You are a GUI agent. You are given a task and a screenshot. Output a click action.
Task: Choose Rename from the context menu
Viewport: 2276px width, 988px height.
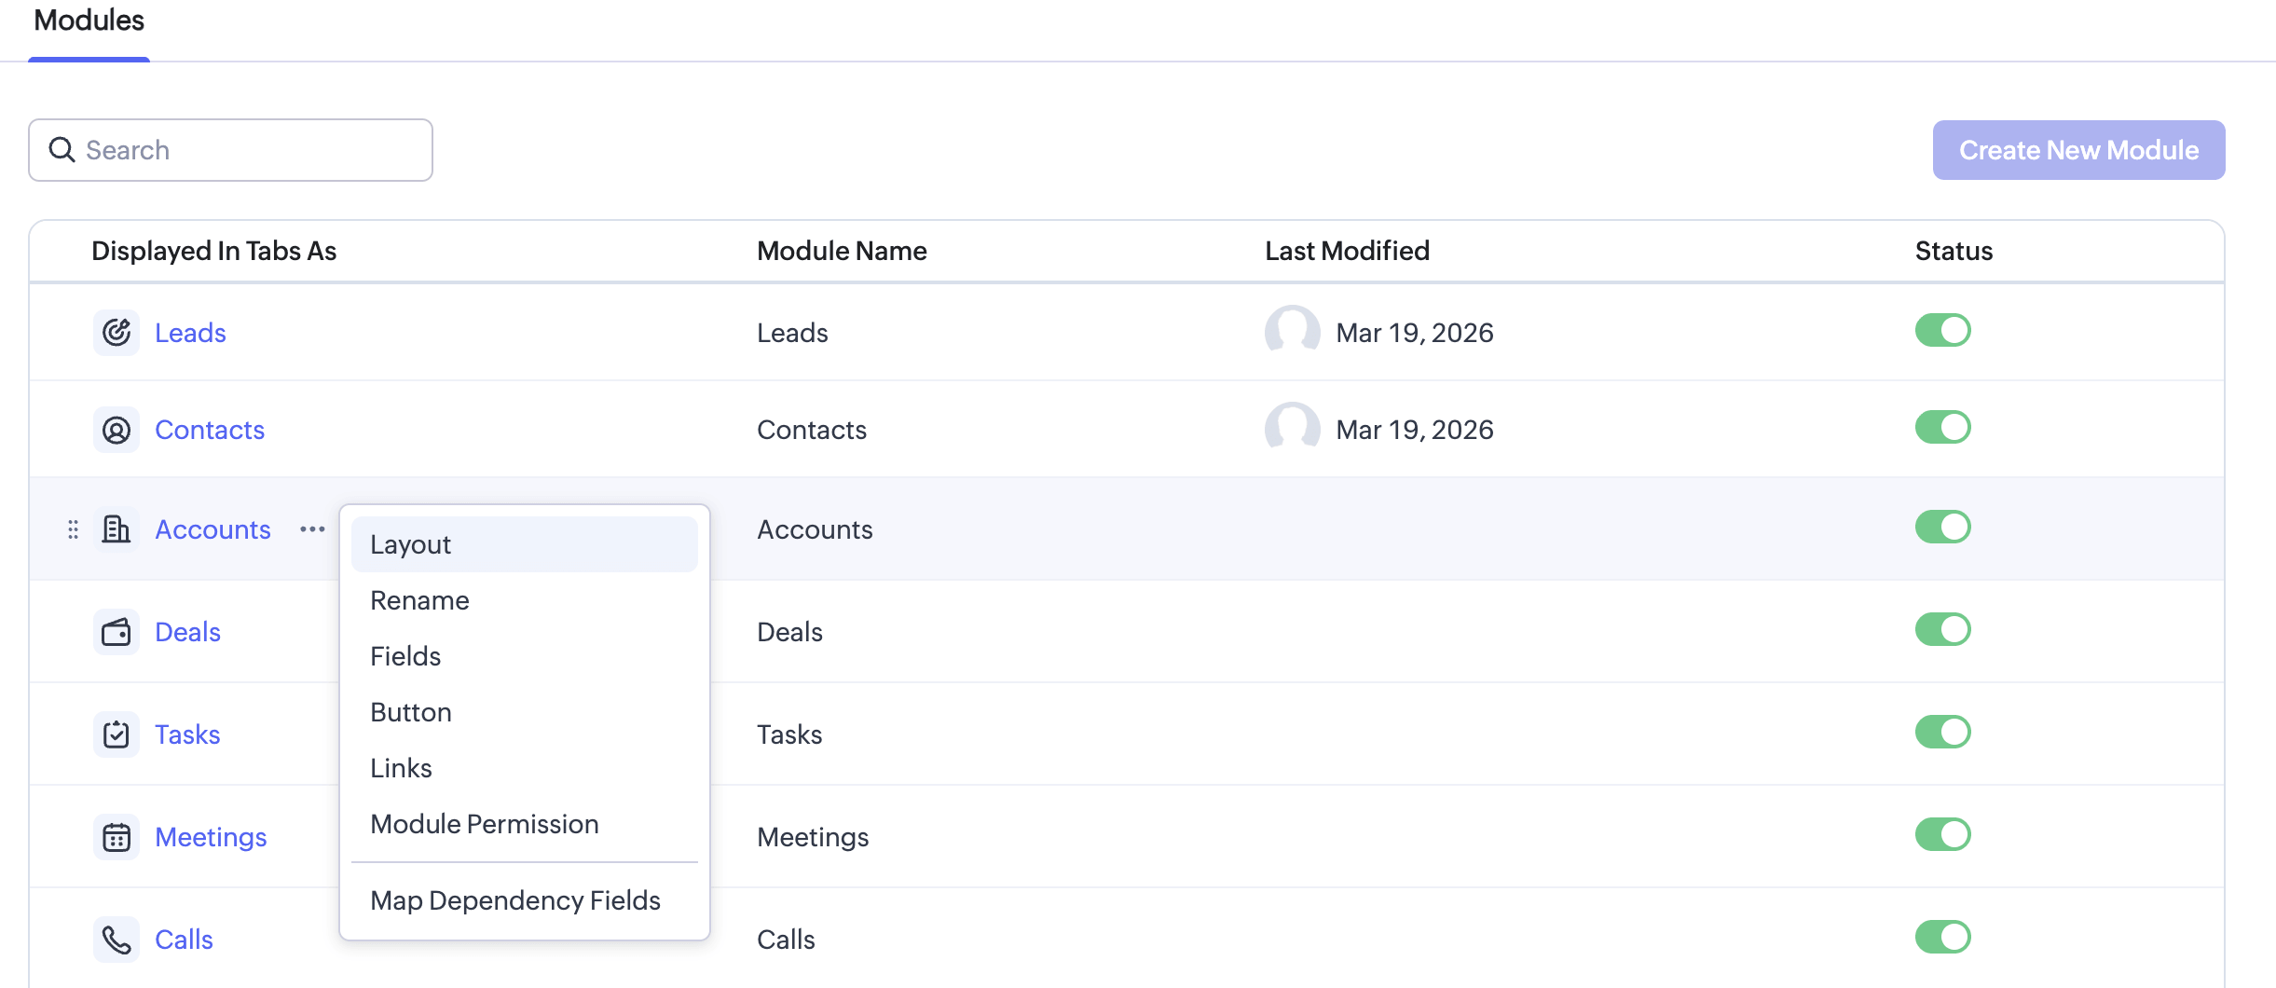tap(418, 599)
